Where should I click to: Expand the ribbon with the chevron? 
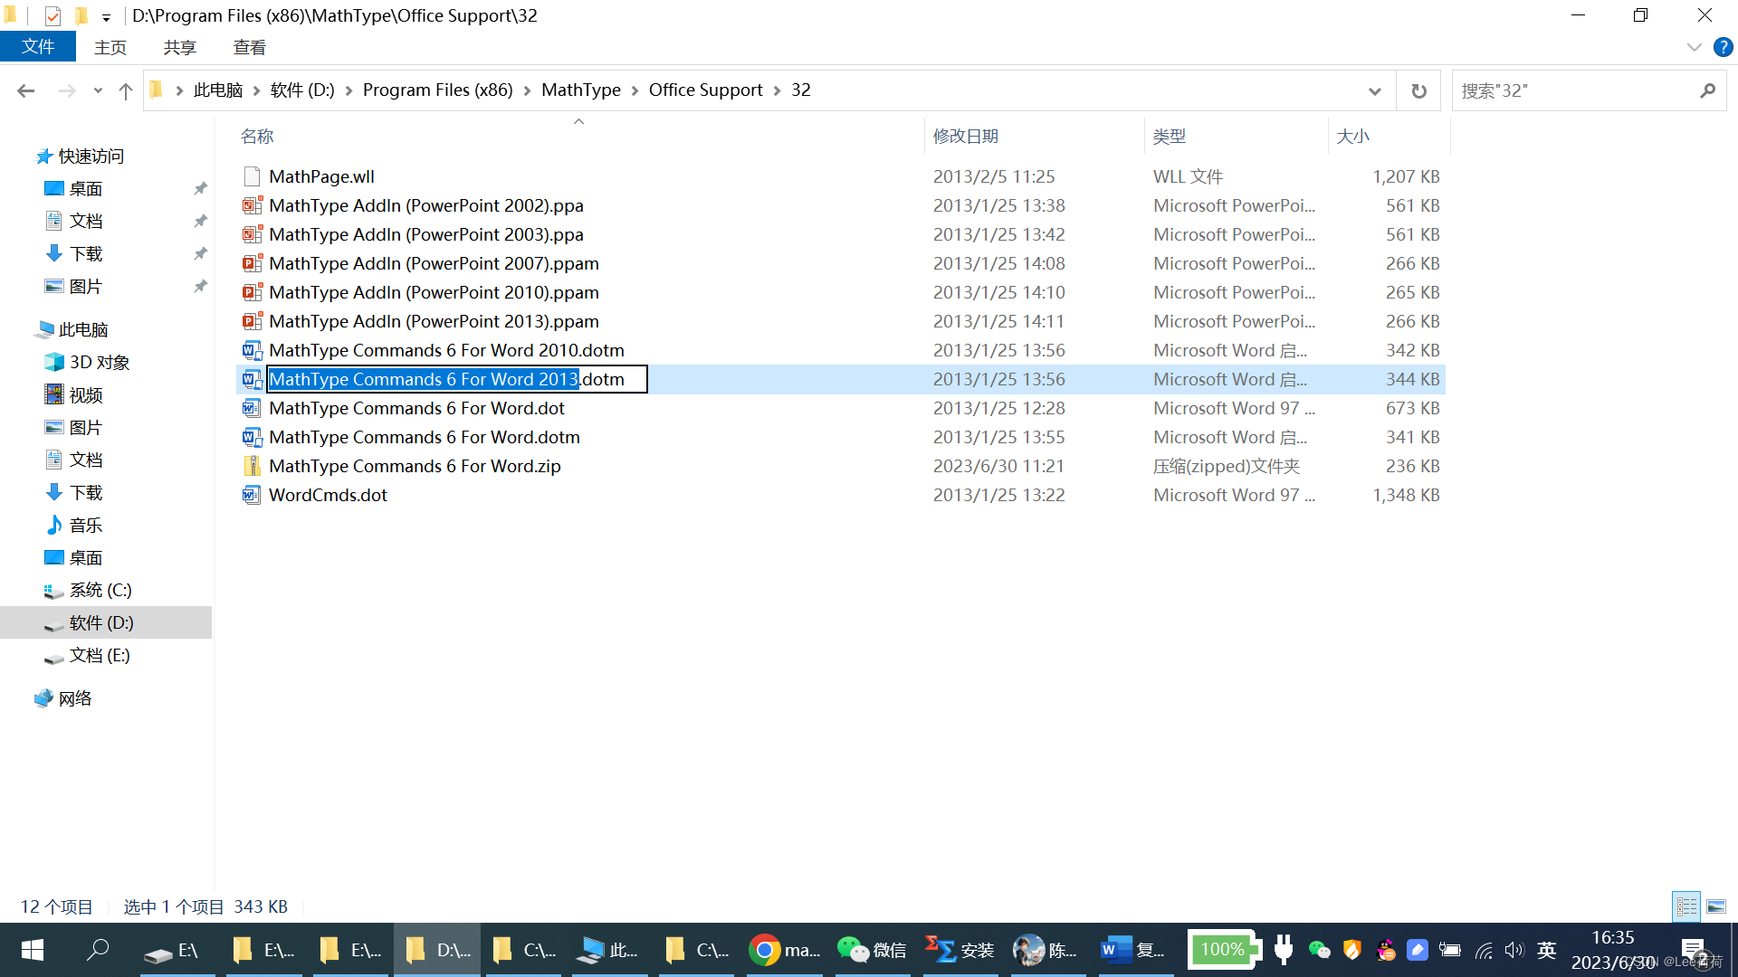(x=1694, y=47)
